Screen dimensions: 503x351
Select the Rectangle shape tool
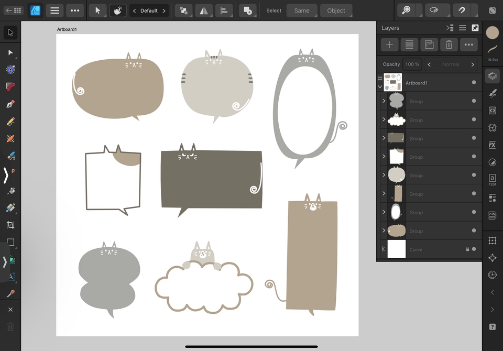tap(10, 242)
